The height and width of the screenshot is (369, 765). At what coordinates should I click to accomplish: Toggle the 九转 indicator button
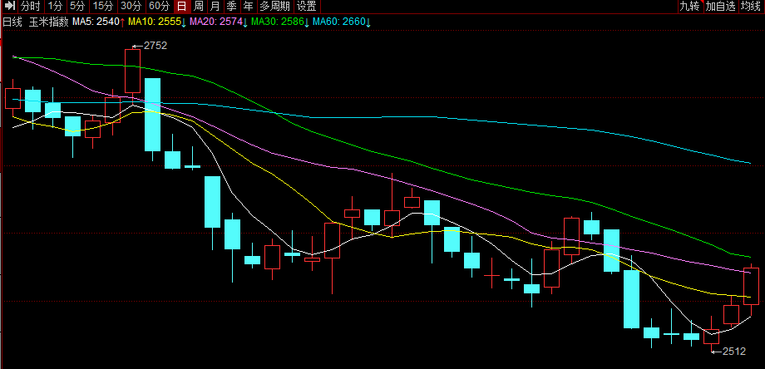point(690,7)
